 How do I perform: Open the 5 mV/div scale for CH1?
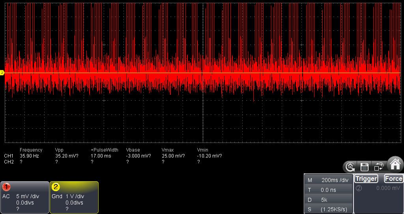pyautogui.click(x=28, y=196)
